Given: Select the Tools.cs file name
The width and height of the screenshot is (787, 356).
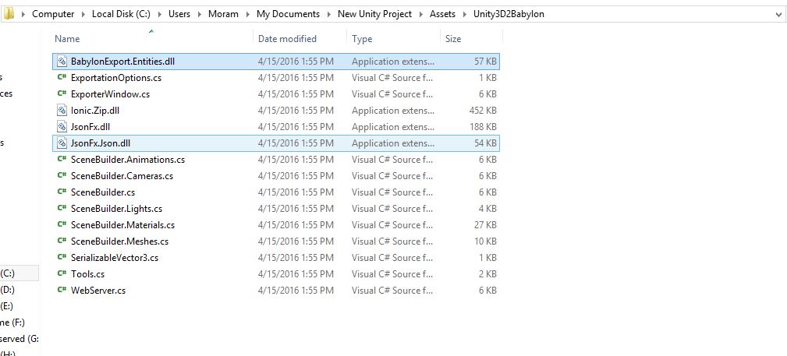Looking at the screenshot, I should pos(88,273).
